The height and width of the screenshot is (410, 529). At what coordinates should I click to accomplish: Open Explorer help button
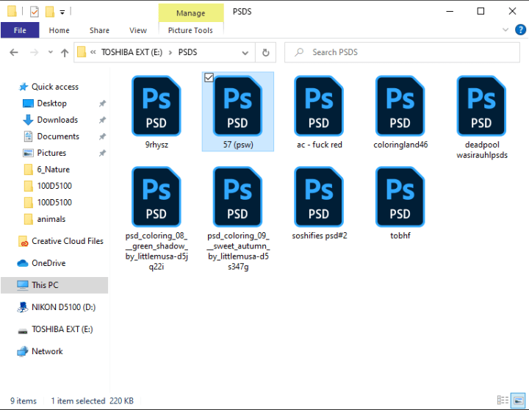(x=520, y=29)
